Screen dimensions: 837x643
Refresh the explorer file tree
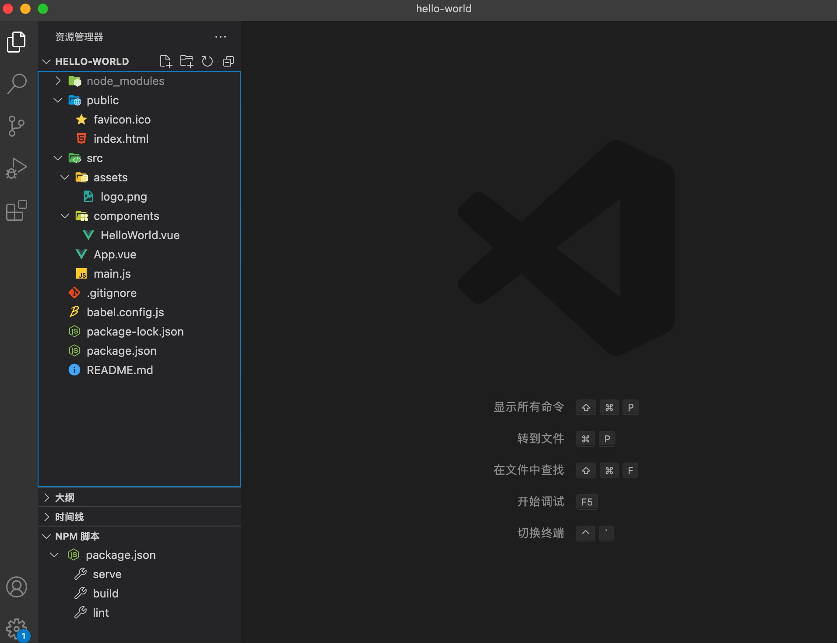[x=207, y=61]
